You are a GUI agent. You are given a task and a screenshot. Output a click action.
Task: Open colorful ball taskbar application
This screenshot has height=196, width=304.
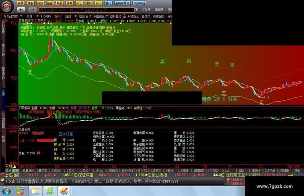coord(21,191)
